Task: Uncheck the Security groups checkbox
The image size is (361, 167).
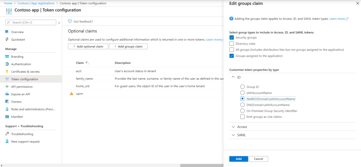Action: point(232,38)
